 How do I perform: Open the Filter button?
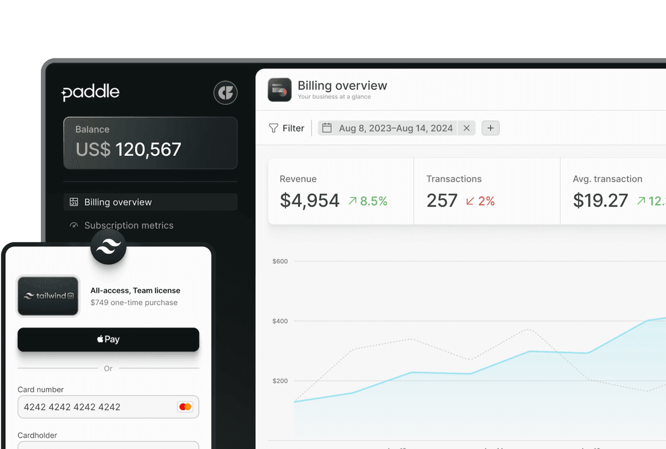tap(286, 128)
